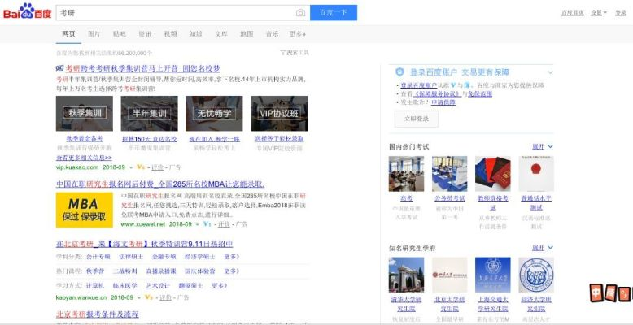Click the 普通话水平测试 image
The image size is (633, 325).
(536, 174)
